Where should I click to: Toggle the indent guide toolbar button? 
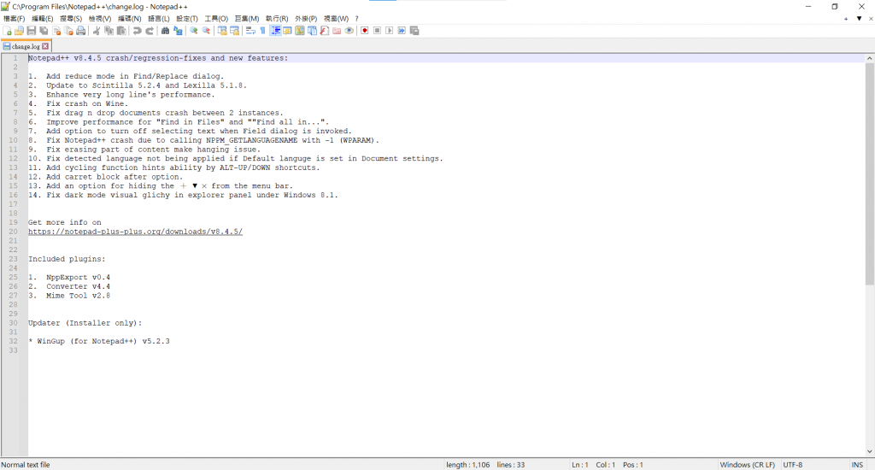tap(275, 31)
